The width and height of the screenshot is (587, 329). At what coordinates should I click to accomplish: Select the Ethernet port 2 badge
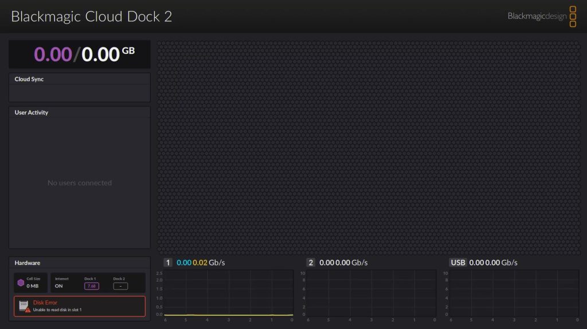[311, 263]
